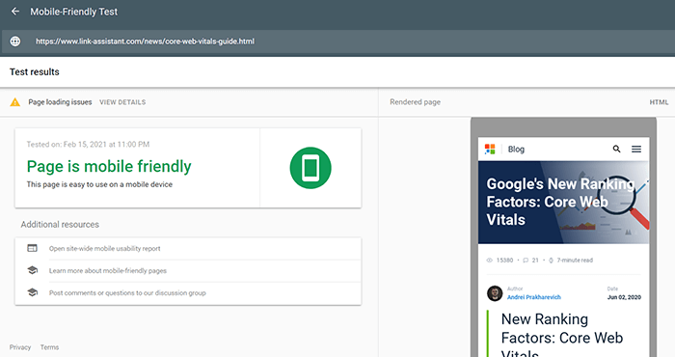This screenshot has width=675, height=357.
Task: Click the search magnifier in rendered page
Action: (616, 149)
